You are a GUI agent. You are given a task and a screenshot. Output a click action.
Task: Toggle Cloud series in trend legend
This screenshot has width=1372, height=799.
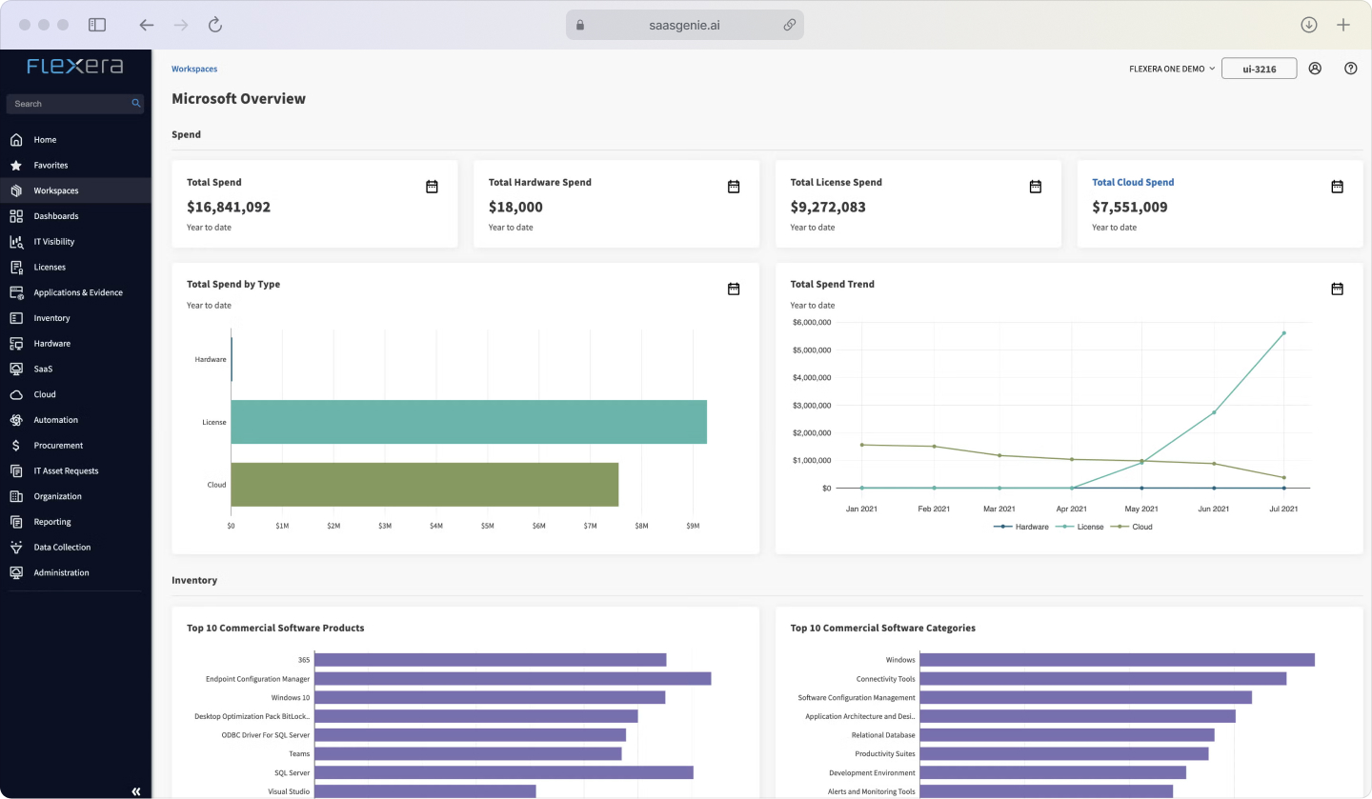click(1130, 527)
